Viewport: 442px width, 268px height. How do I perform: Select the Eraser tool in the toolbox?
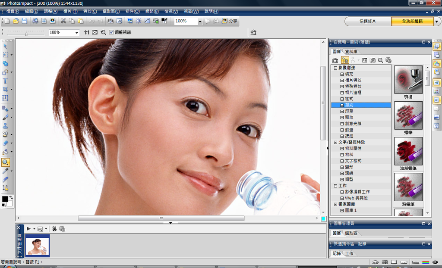tap(5, 143)
